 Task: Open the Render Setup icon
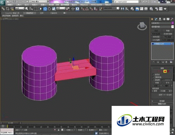point(156,9)
